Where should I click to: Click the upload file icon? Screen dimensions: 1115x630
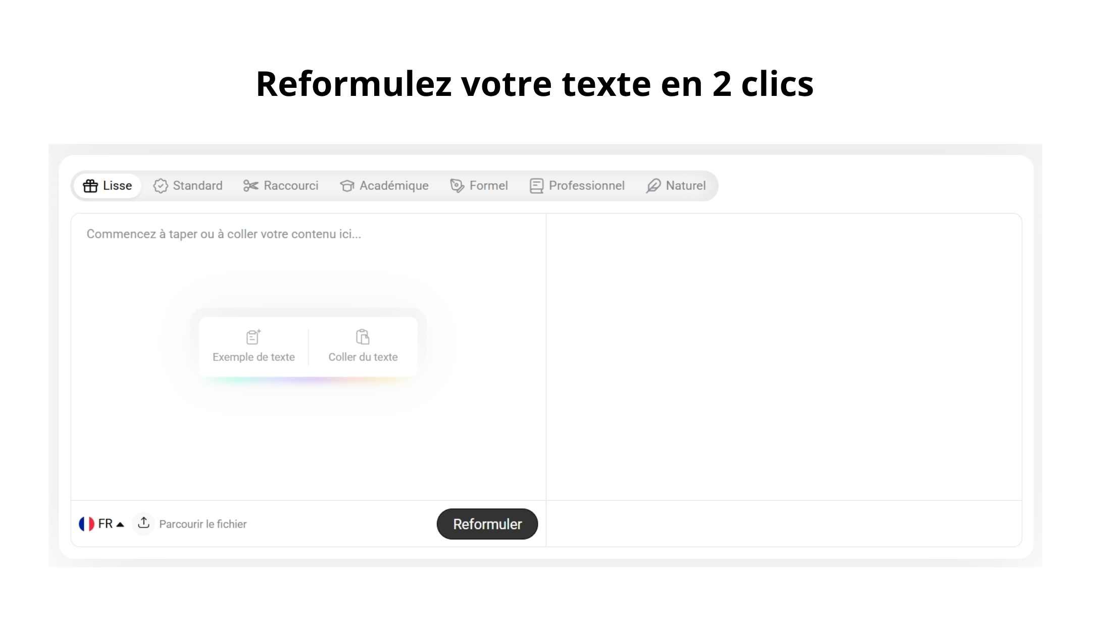tap(144, 523)
